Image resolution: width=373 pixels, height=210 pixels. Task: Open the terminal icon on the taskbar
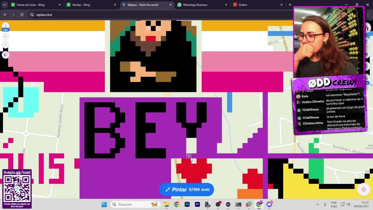pos(238,204)
